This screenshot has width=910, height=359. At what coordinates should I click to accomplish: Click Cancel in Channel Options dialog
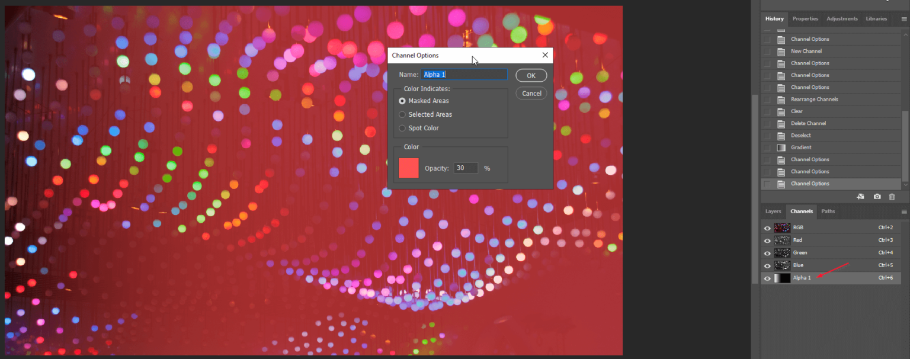click(x=531, y=93)
